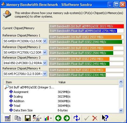Click the Current Chipset/Memory label
Screen dimensions: 127x123
(x=18, y=28)
